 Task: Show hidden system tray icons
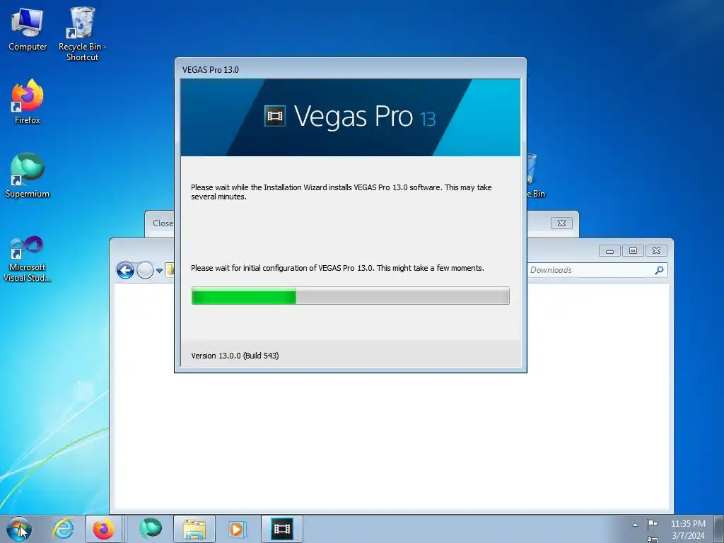(x=635, y=525)
